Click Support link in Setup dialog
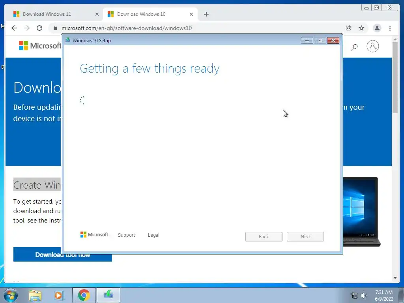This screenshot has width=404, height=303. pos(127,235)
